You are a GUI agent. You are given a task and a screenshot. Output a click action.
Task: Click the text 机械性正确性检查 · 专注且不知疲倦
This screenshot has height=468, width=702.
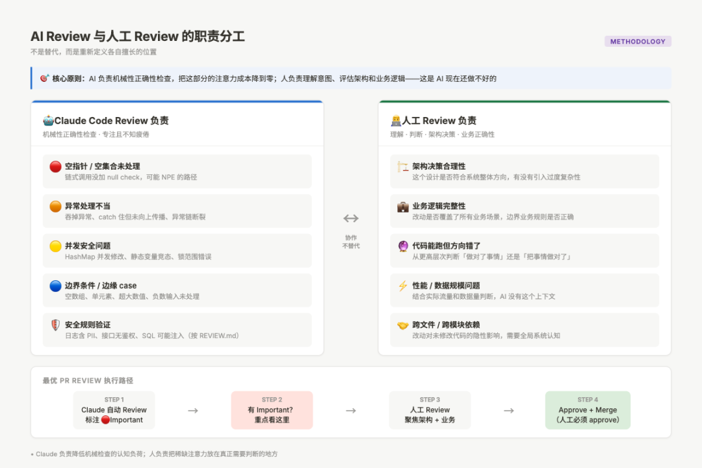click(x=96, y=135)
